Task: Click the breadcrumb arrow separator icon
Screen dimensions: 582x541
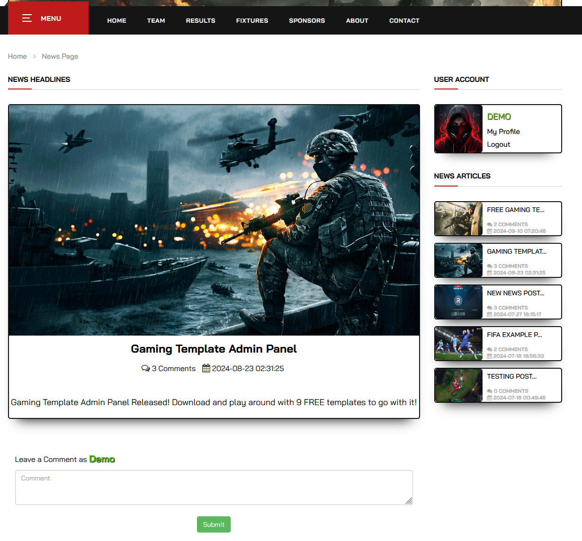Action: tap(34, 56)
